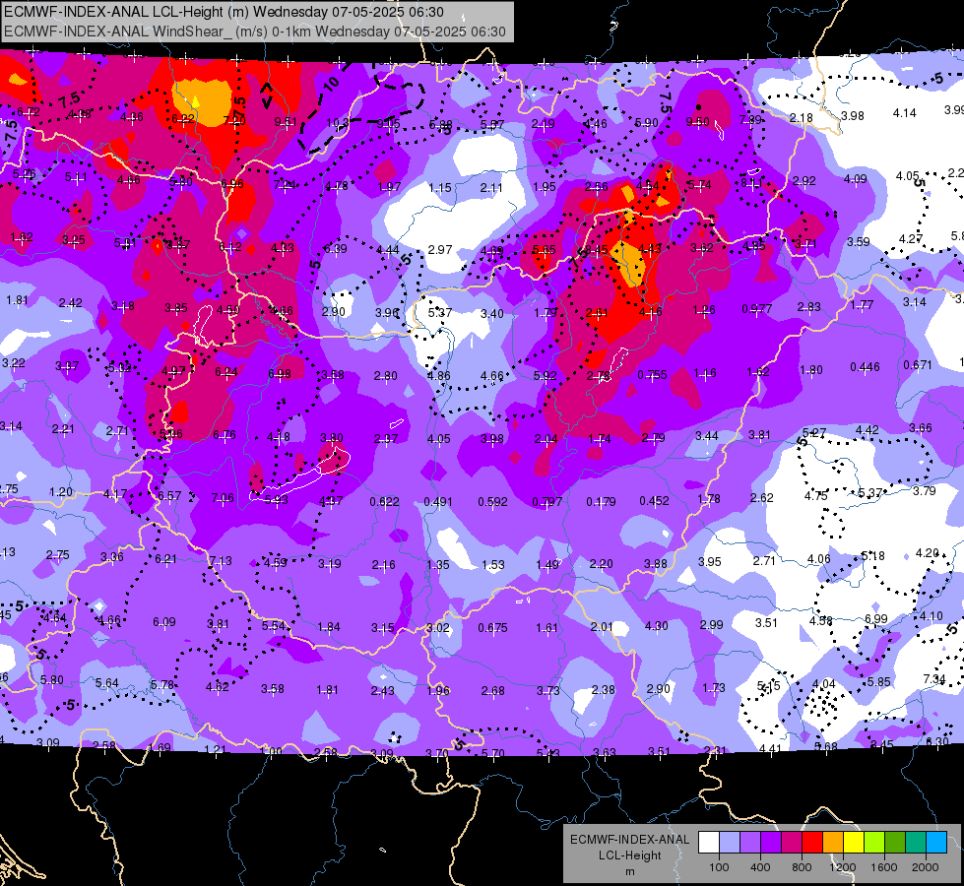
Task: Click the wind shear value 2.97
Action: coord(440,250)
